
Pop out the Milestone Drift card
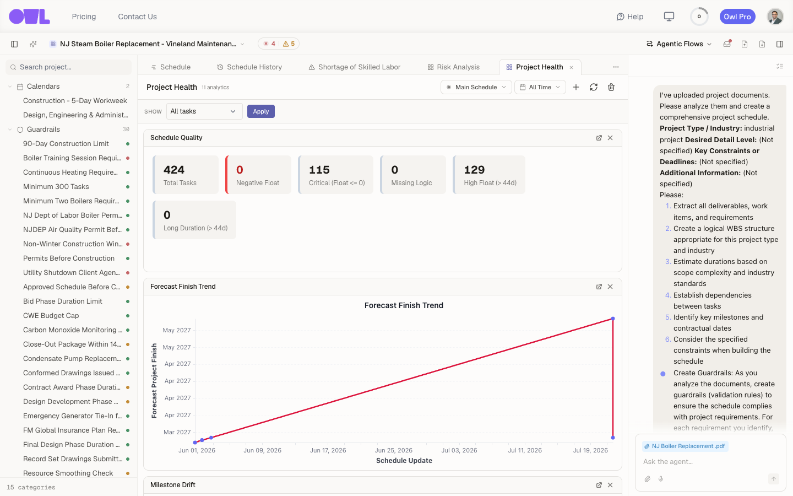[599, 485]
